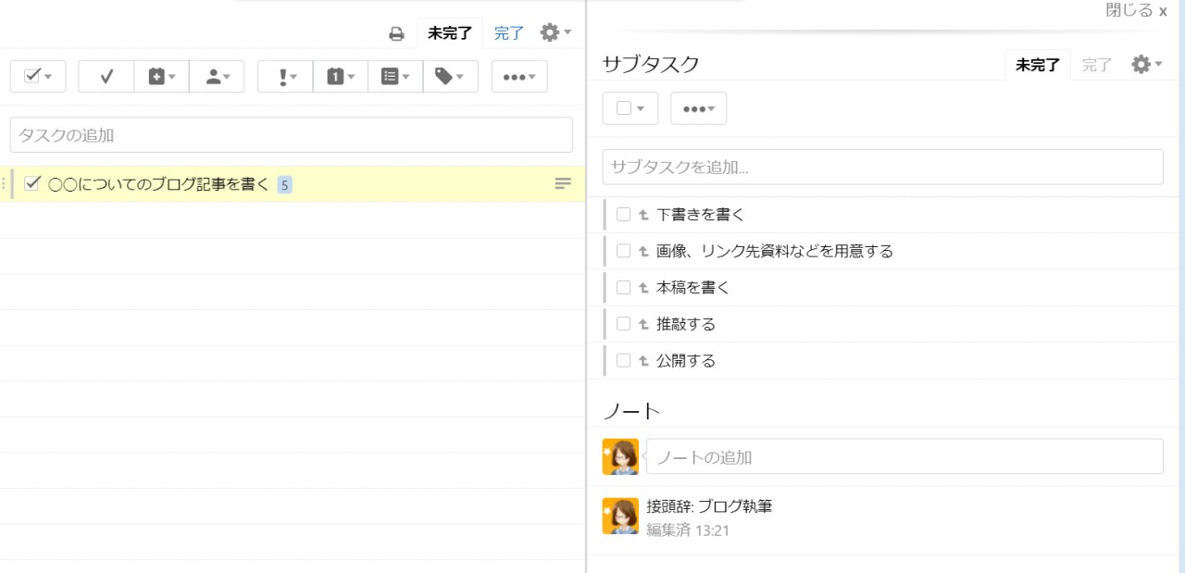Tick the 本稿を書く subtask checkbox
1185x573 pixels.
click(623, 288)
